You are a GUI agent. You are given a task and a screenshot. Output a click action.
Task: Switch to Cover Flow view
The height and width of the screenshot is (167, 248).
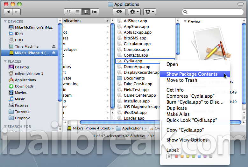tap(95, 12)
